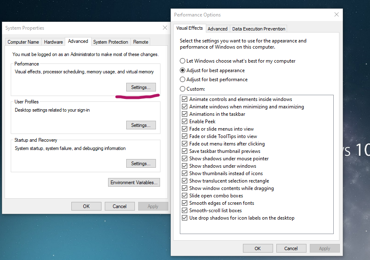Click Apply in System Properties
The width and height of the screenshot is (370, 260).
click(x=153, y=206)
